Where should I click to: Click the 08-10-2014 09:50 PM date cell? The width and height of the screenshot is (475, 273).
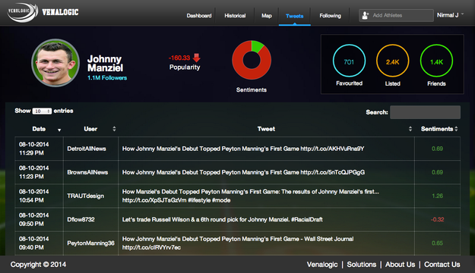pyautogui.click(x=39, y=219)
